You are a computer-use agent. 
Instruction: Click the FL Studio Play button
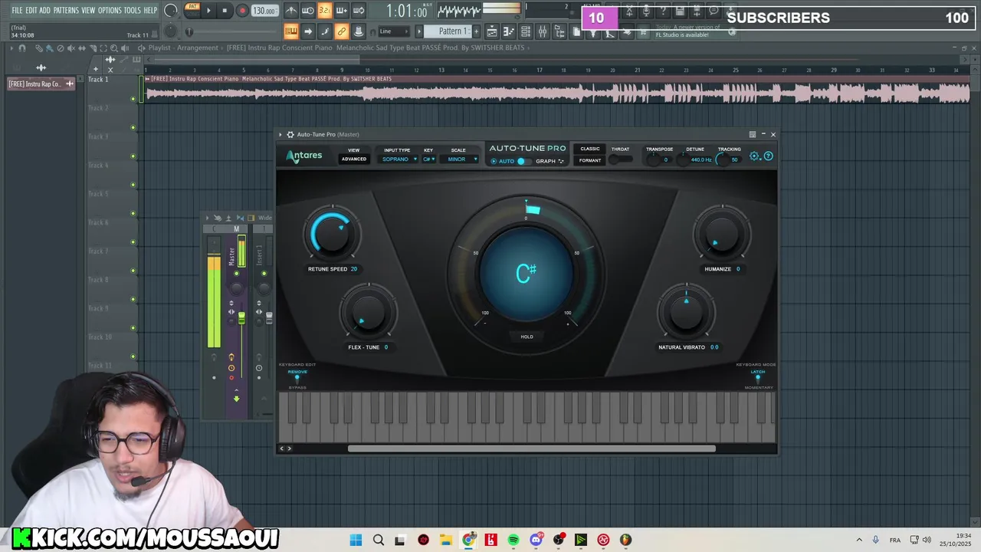pos(208,11)
